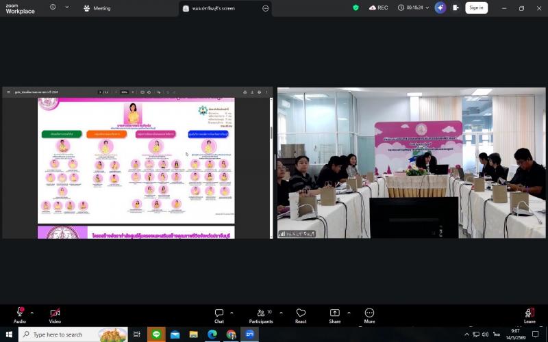The image size is (548, 342).
Task: Open Microsoft Edge from the taskbar
Action: pyautogui.click(x=212, y=334)
